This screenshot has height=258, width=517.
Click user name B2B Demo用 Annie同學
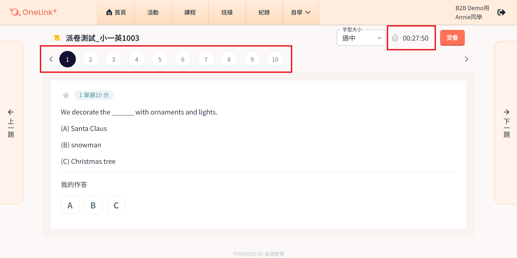(x=472, y=13)
